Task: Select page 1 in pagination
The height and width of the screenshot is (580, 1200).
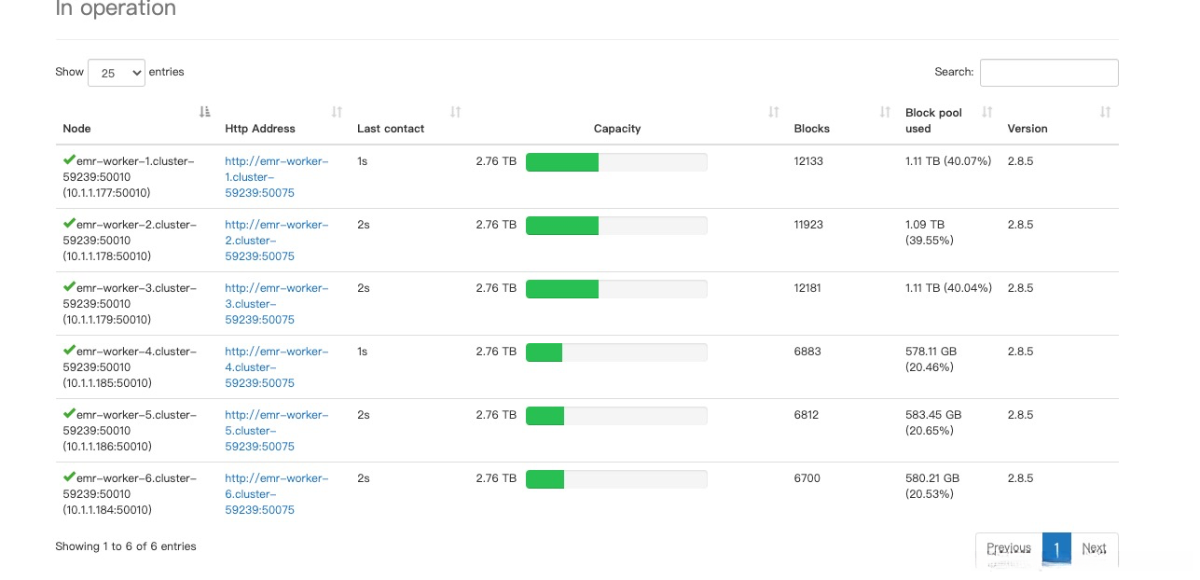Action: [x=1056, y=548]
